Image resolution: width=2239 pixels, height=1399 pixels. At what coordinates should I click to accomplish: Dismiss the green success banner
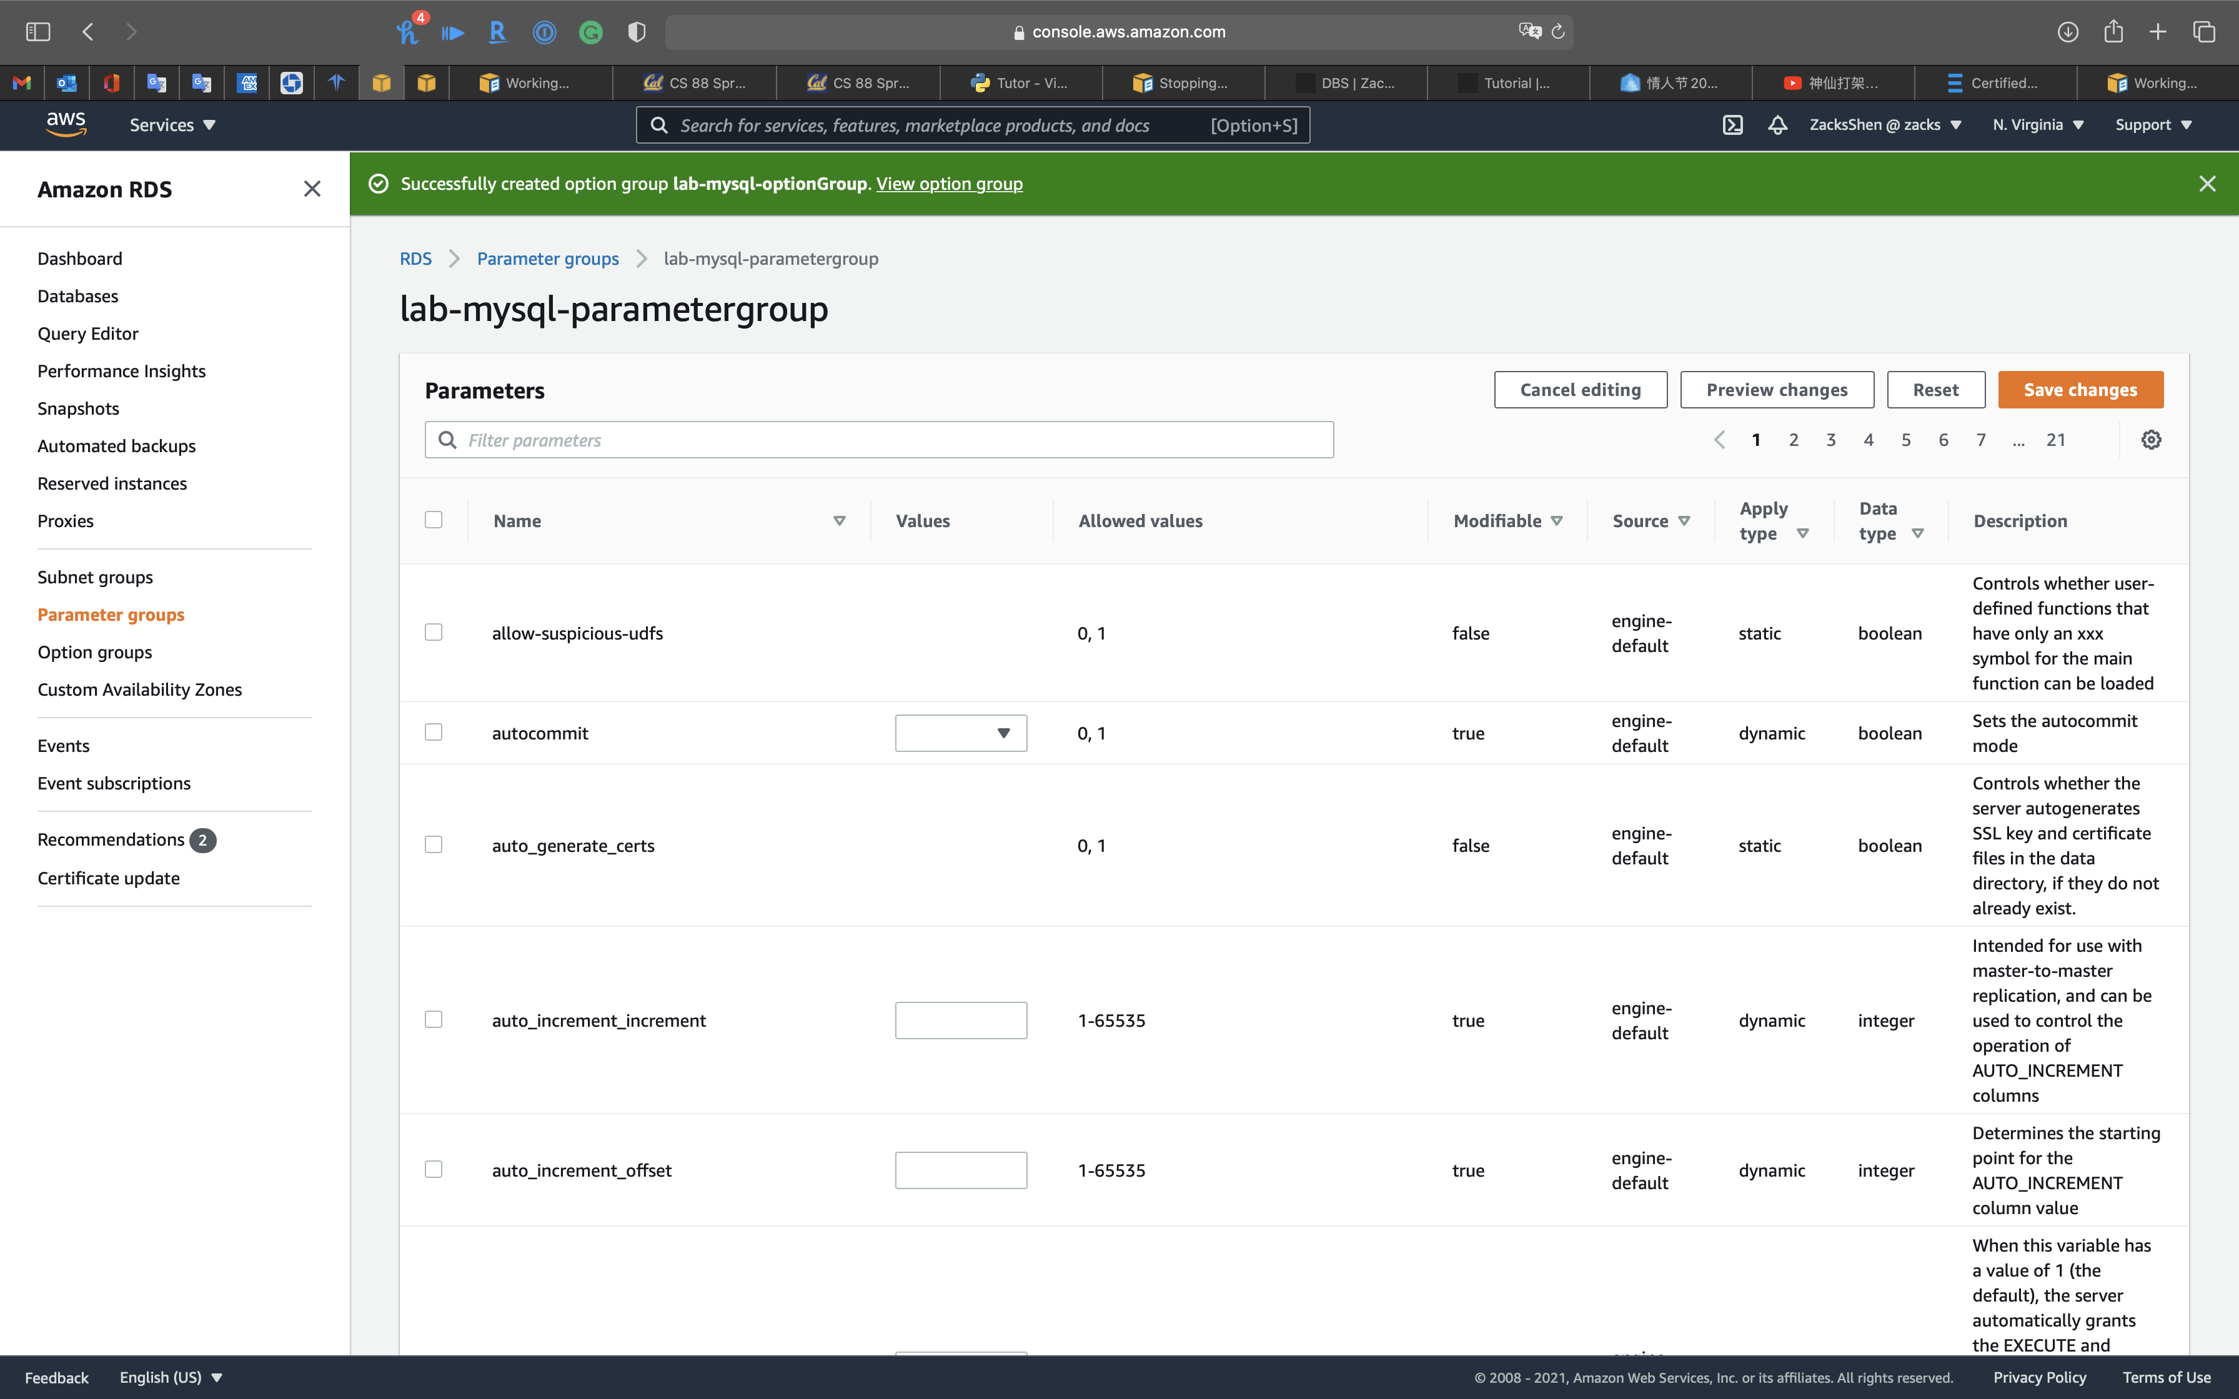click(x=2208, y=183)
